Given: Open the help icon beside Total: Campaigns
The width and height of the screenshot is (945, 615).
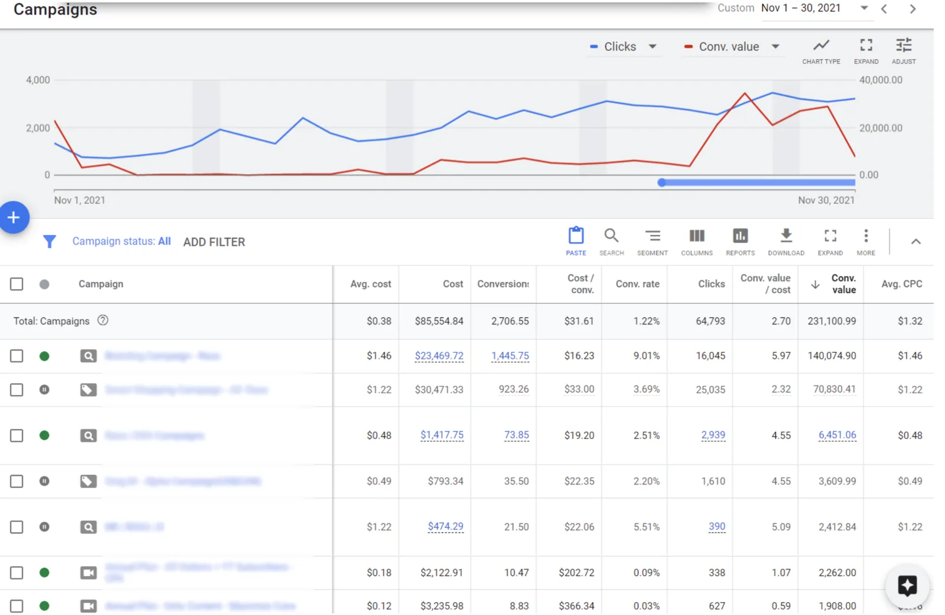Looking at the screenshot, I should click(103, 320).
